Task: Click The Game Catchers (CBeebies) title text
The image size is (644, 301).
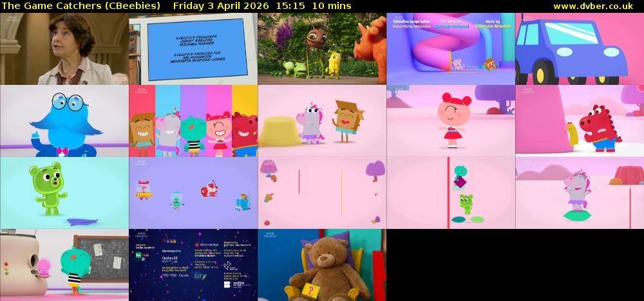Action: [x=81, y=6]
